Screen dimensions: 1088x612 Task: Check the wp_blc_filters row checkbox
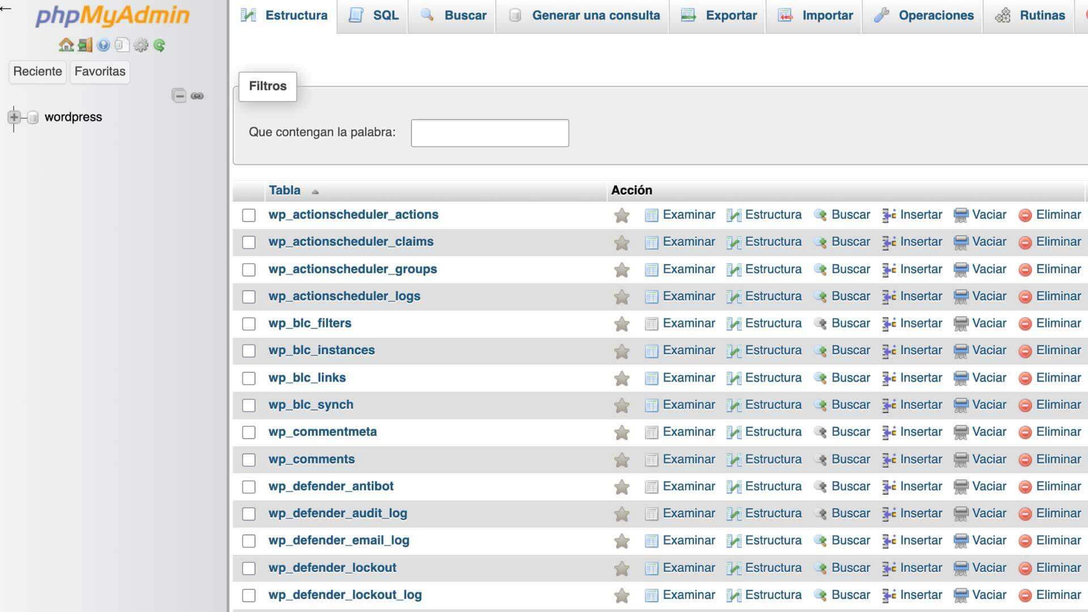(249, 324)
